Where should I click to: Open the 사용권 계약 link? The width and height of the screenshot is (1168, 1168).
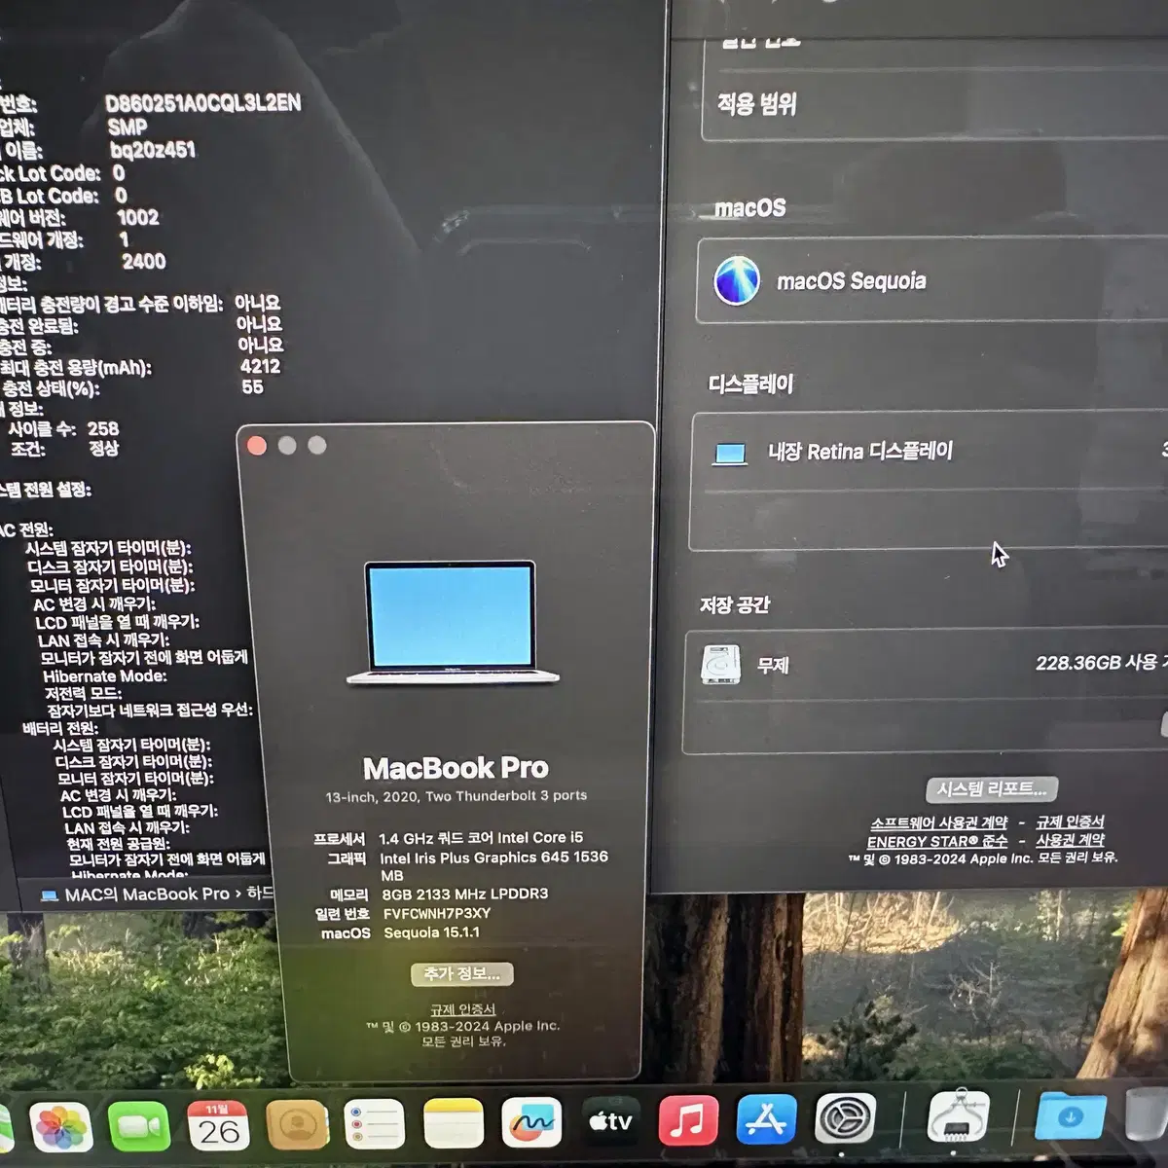click(x=1070, y=839)
